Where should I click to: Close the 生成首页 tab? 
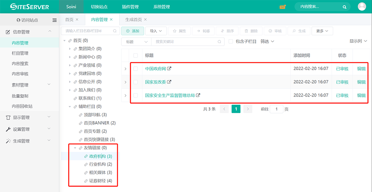coord(145,20)
